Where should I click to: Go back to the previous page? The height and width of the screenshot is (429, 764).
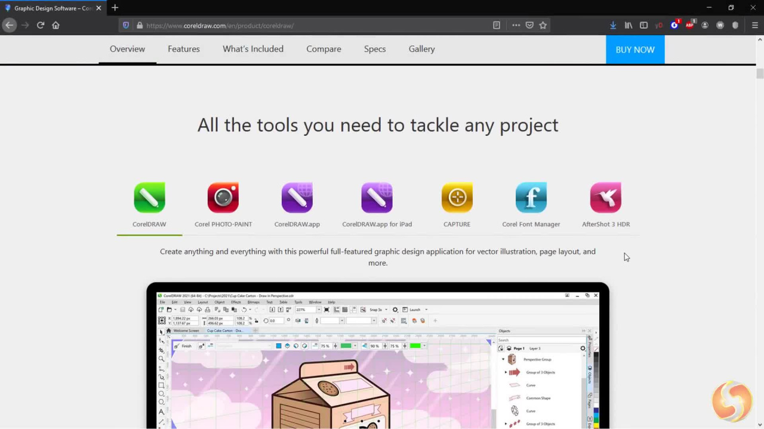coord(9,25)
